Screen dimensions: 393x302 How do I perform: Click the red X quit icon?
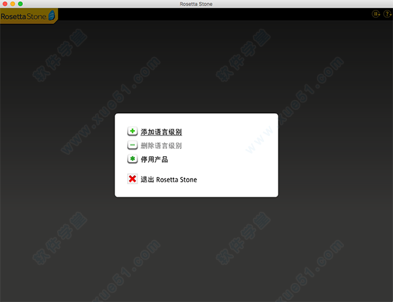tap(132, 179)
